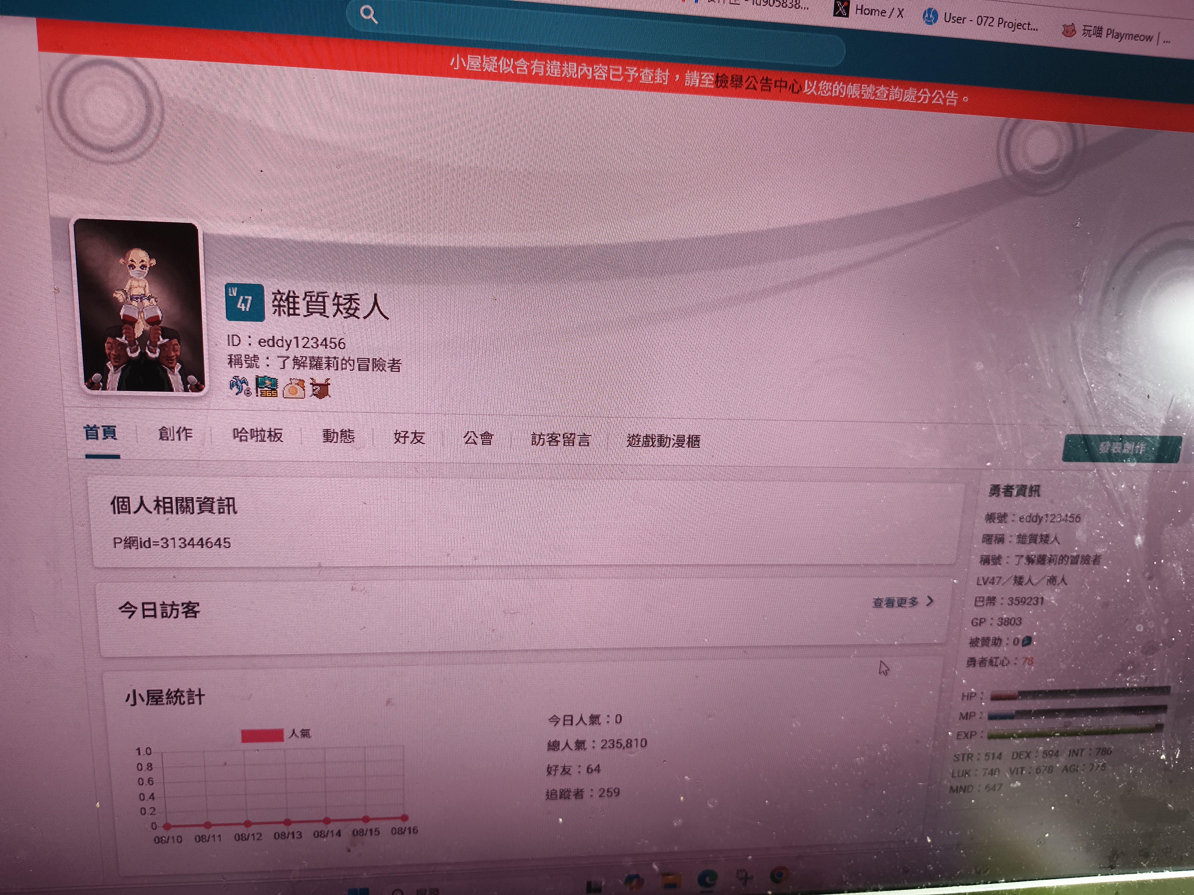Screen dimensions: 1194x895
Task: Expand 查看更多 chevron in 今日訪客
Action: [930, 601]
